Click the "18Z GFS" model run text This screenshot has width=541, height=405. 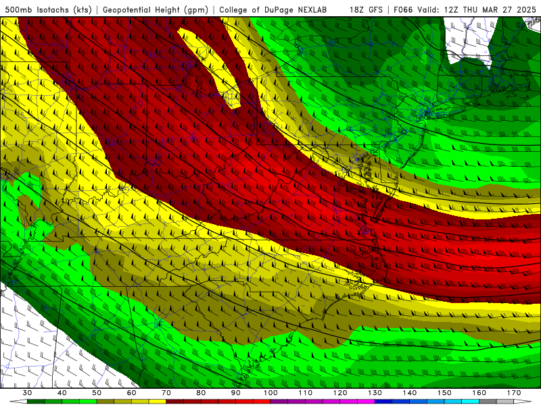click(x=366, y=9)
